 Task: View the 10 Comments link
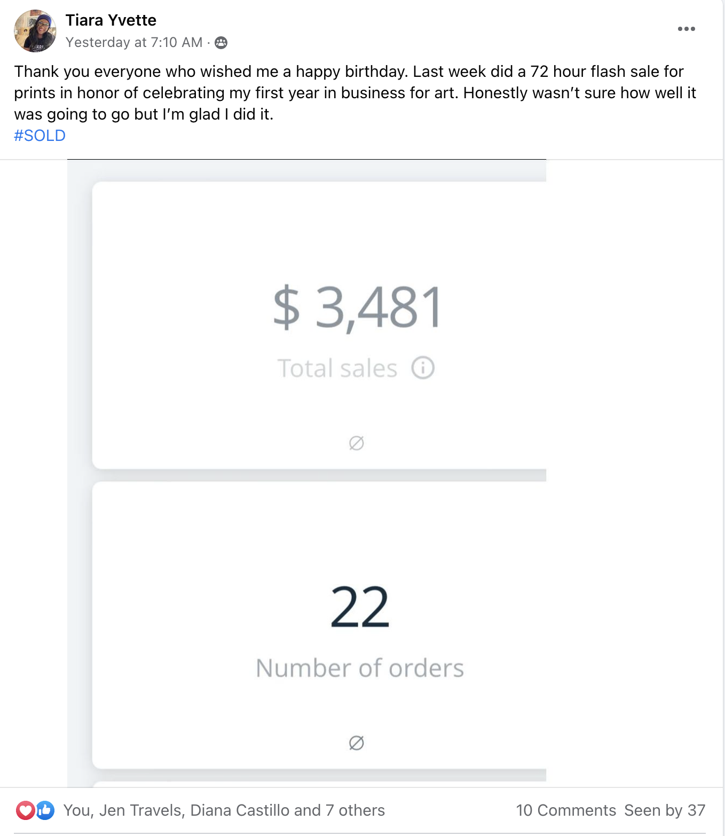coord(566,810)
